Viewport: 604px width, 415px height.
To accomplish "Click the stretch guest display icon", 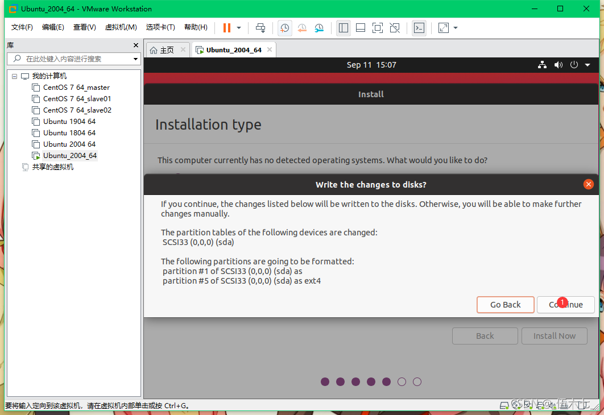I will 444,28.
